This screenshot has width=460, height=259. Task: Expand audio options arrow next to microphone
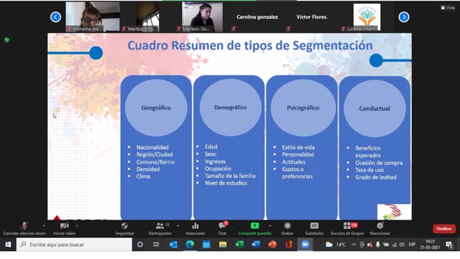(43, 226)
